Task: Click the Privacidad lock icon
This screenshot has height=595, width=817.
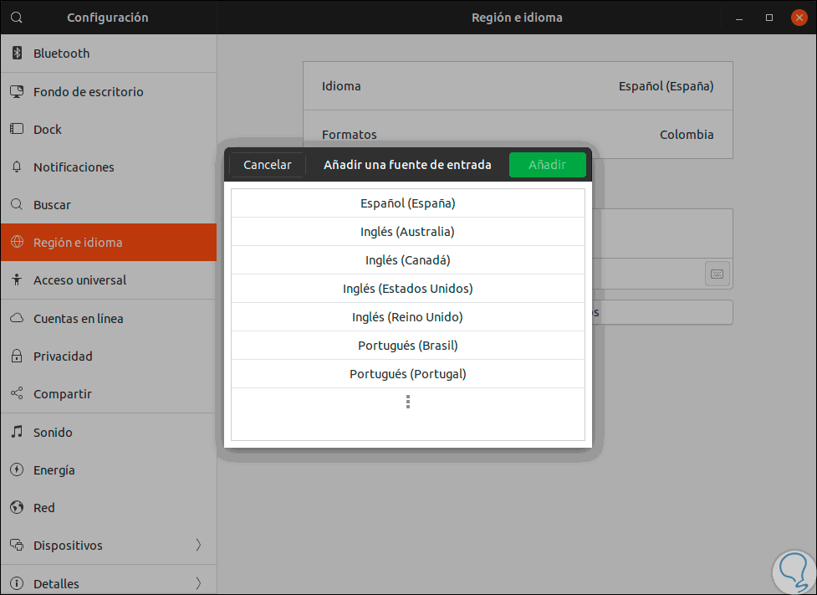Action: pos(17,356)
